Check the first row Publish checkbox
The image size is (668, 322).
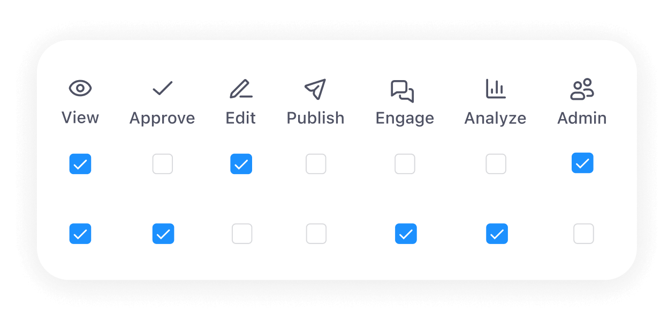[x=316, y=164]
